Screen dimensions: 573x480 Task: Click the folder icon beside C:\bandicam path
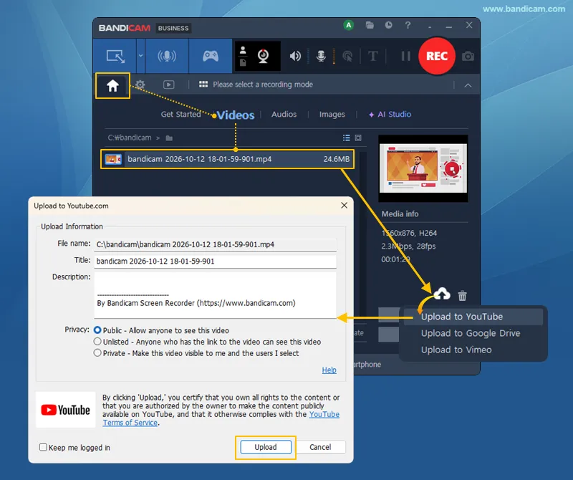(x=169, y=138)
